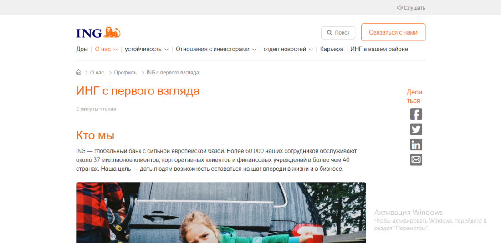Click the ING lion logo

[x=98, y=33]
